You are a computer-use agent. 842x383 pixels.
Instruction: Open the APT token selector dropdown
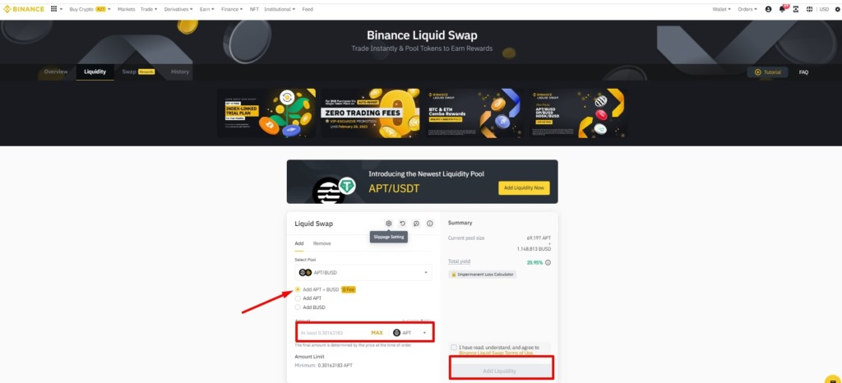tap(411, 333)
